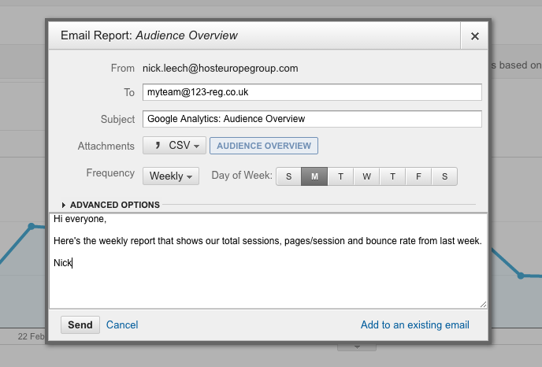Click the textarea resize handle corner

coord(483,305)
